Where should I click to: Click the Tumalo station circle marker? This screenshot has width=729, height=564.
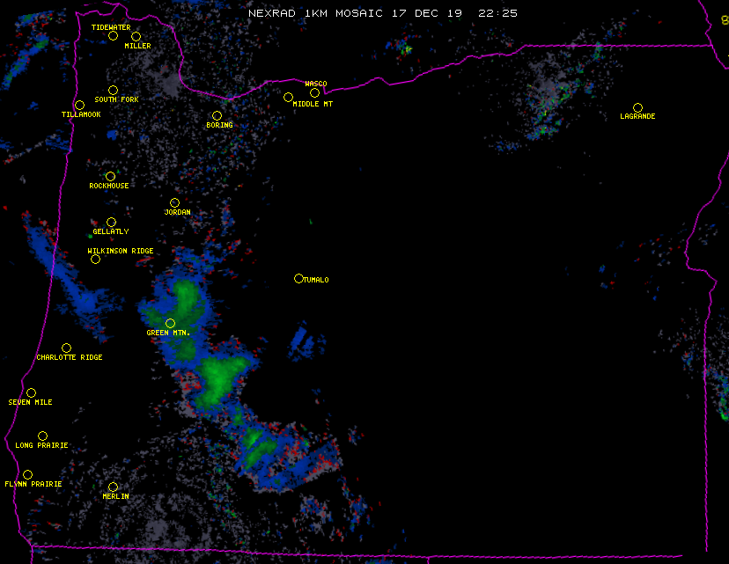[298, 278]
